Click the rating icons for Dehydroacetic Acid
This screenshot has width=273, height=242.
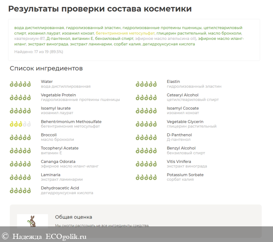click(x=20, y=190)
